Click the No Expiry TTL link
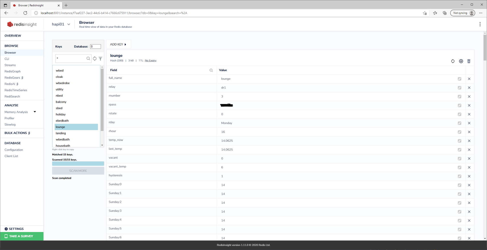Viewport: 487px width, 250px height. pyautogui.click(x=150, y=60)
